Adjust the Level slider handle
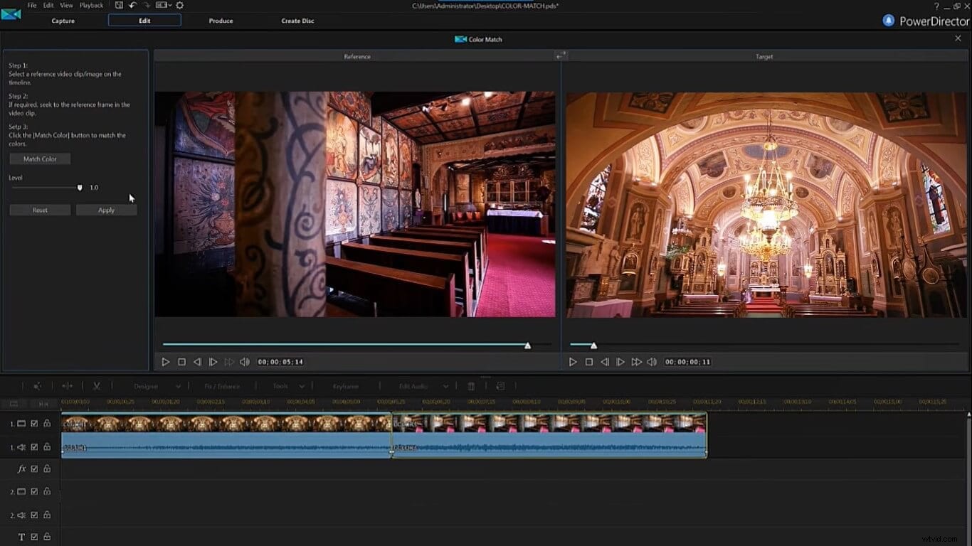972x546 pixels. (x=80, y=187)
